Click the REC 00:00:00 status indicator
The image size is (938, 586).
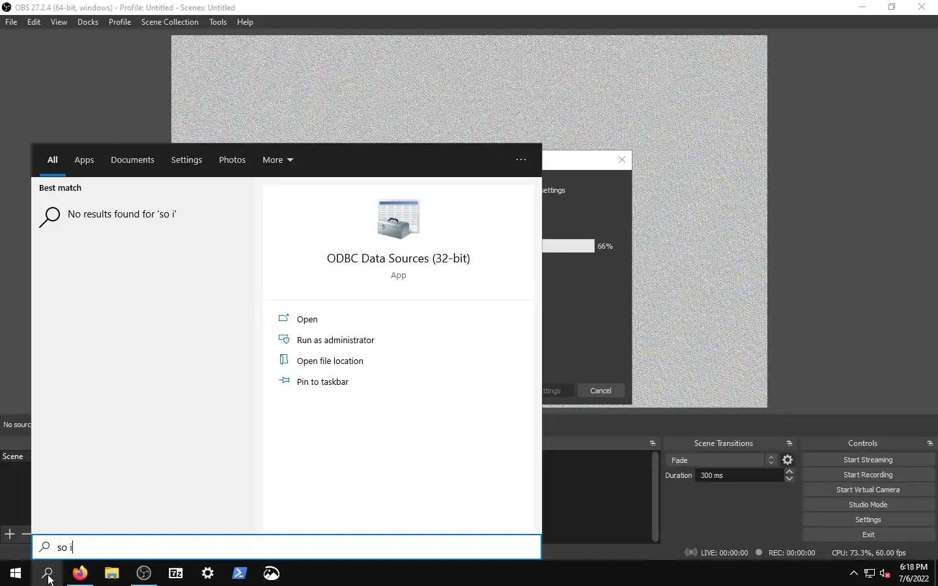[785, 553]
